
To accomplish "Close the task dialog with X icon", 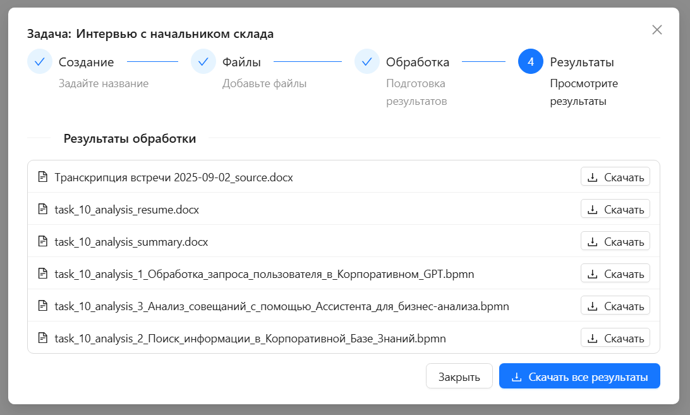I will click(x=657, y=30).
